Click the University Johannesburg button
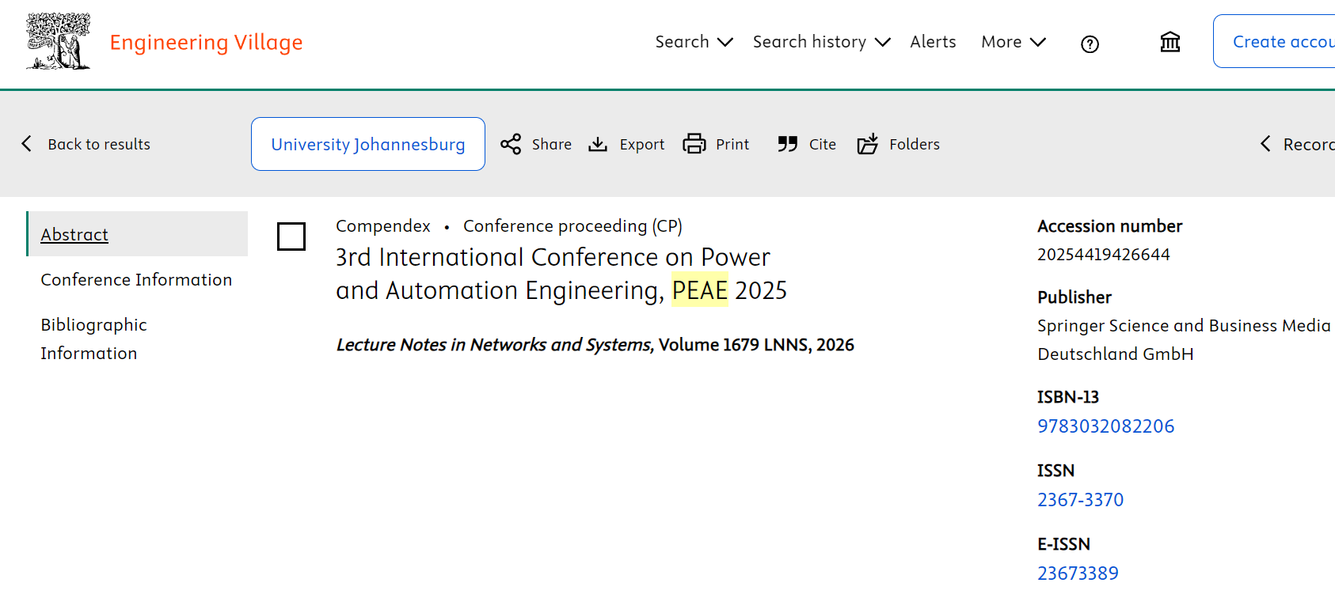This screenshot has height=598, width=1335. (368, 144)
